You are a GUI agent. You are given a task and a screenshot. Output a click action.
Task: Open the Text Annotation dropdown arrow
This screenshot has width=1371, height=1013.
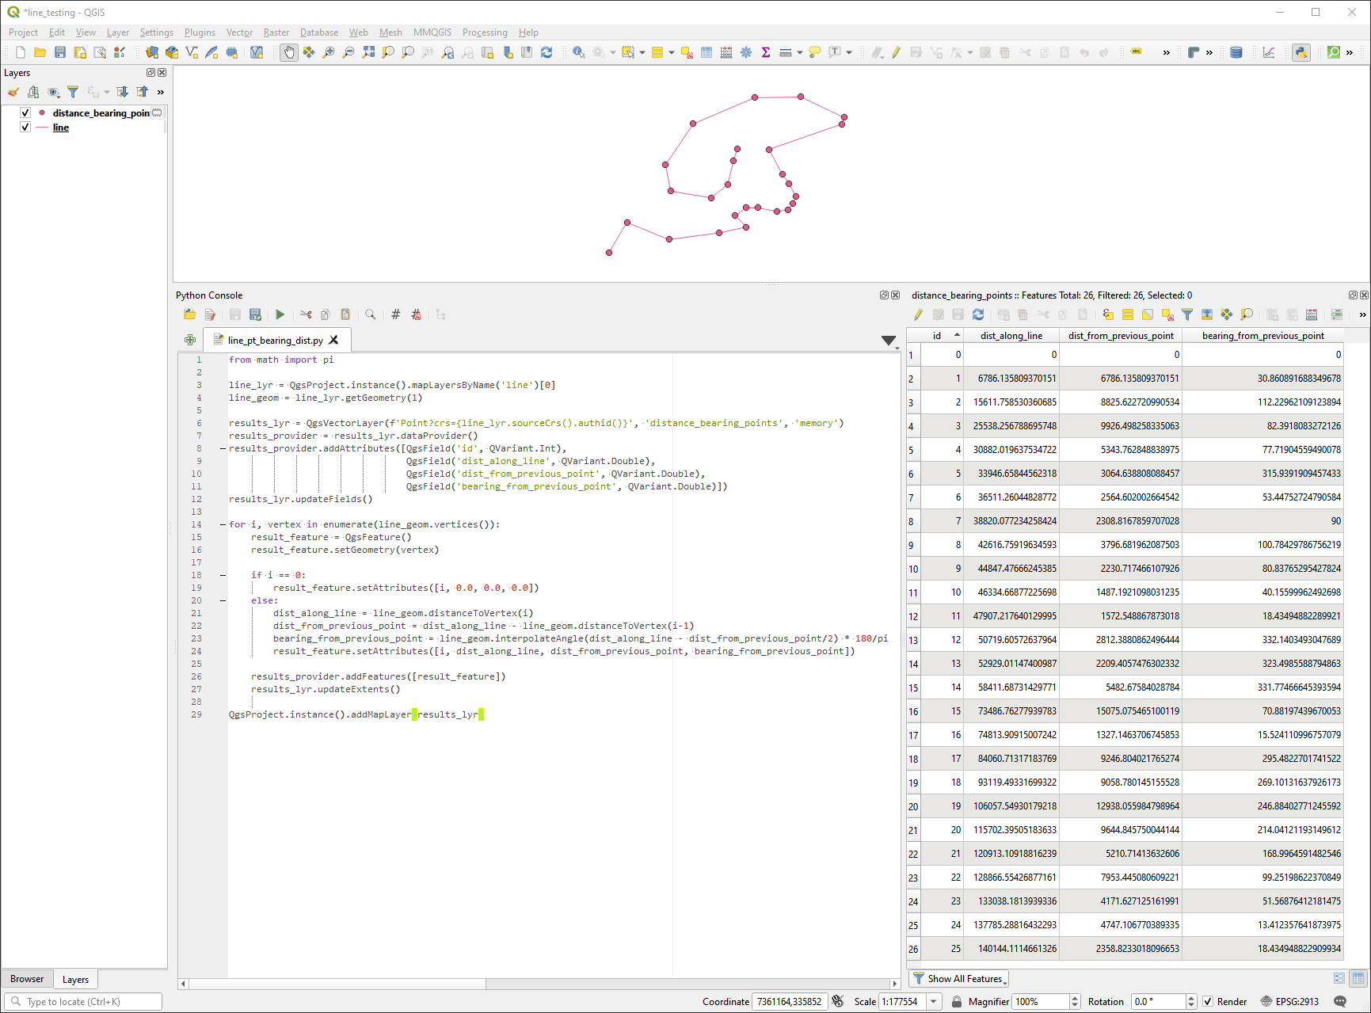(x=849, y=52)
